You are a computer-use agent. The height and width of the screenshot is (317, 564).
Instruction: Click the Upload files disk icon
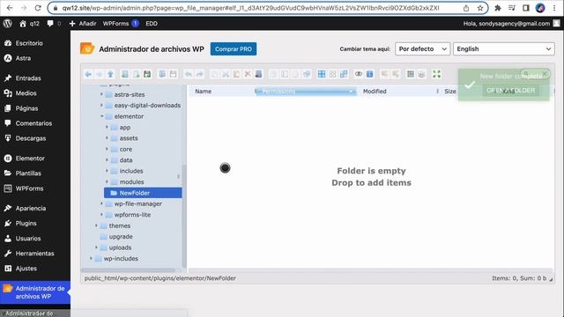[x=147, y=74]
